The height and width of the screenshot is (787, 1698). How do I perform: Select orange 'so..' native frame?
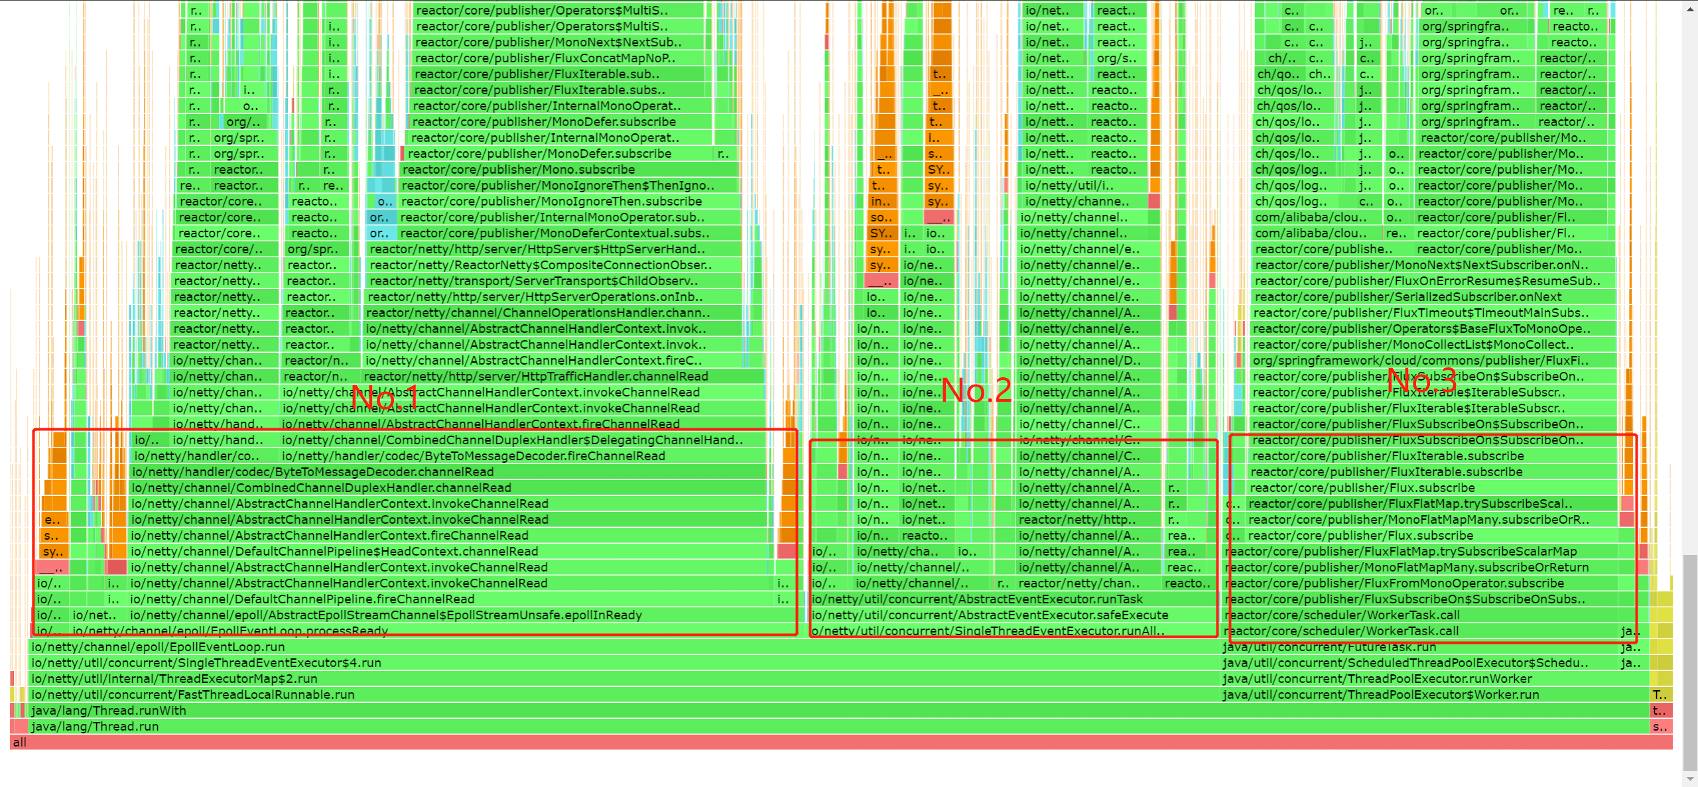[x=882, y=217]
